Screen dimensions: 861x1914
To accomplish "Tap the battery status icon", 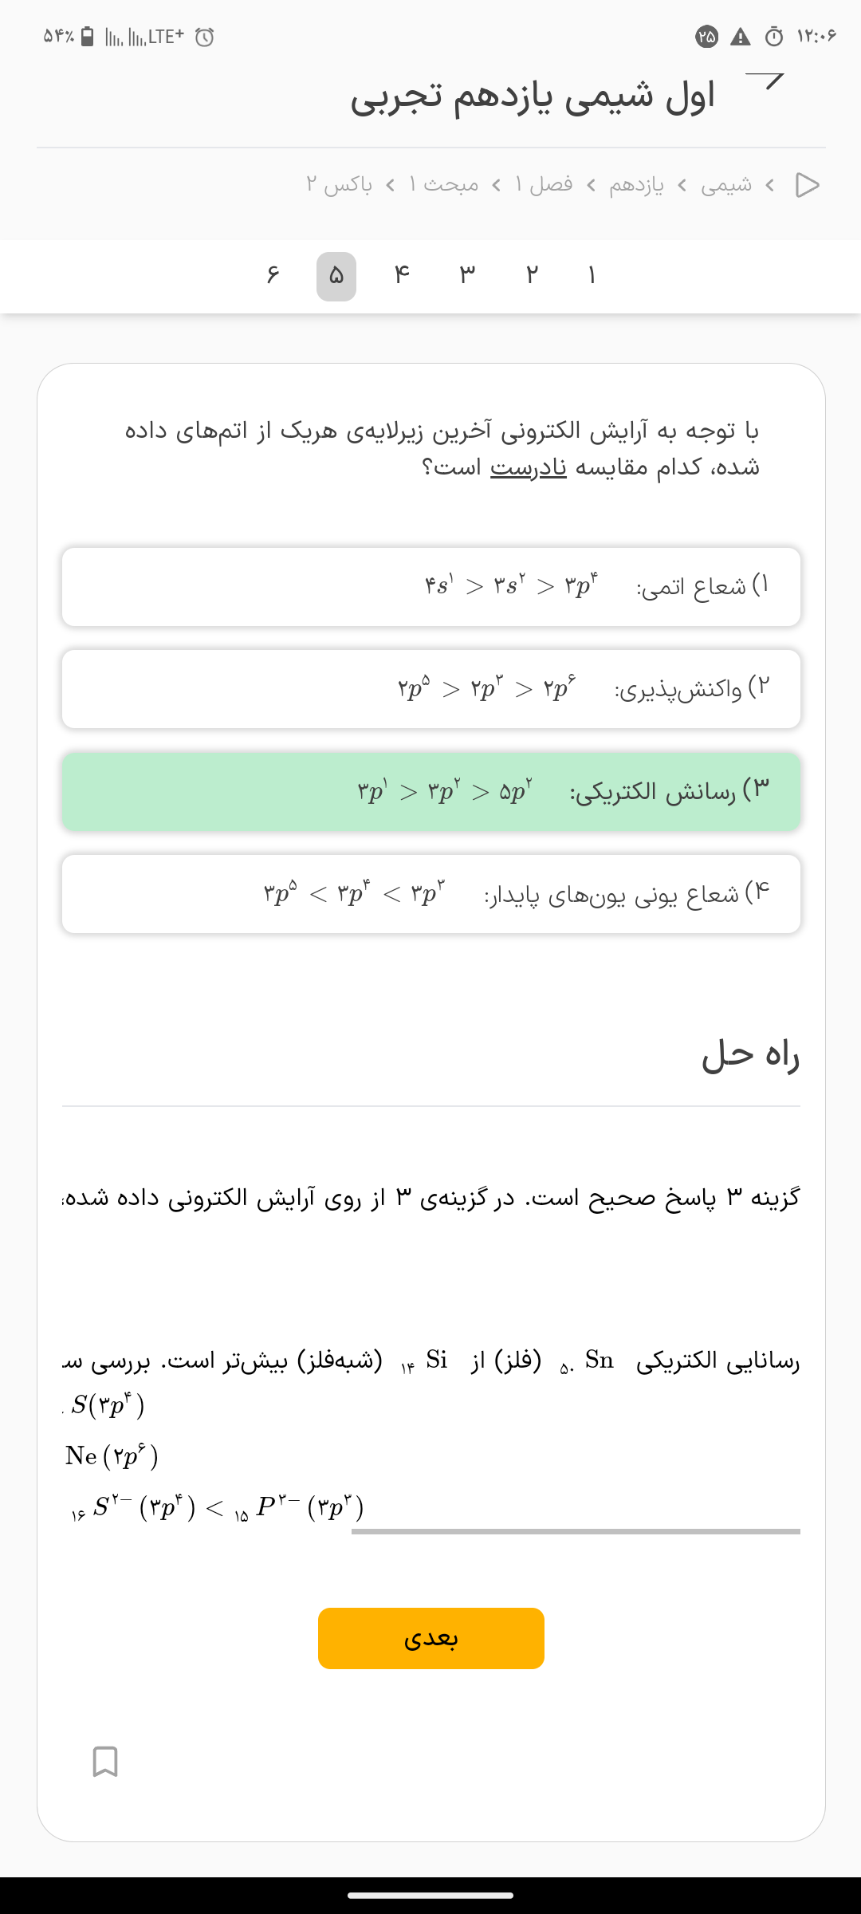I will click(x=88, y=37).
